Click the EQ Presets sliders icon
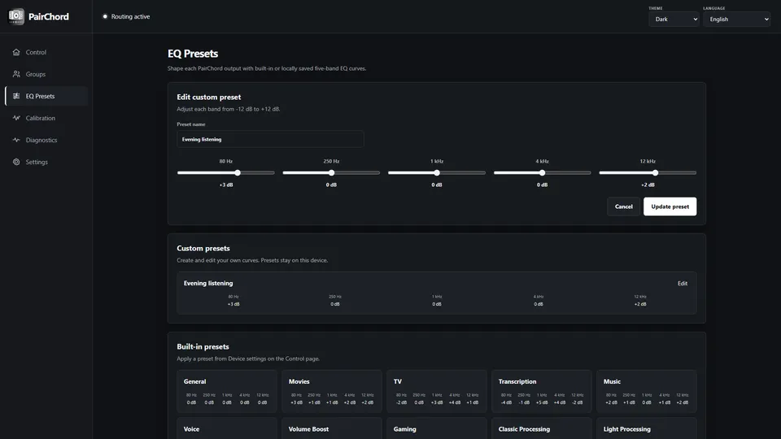781x439 pixels. pyautogui.click(x=16, y=96)
